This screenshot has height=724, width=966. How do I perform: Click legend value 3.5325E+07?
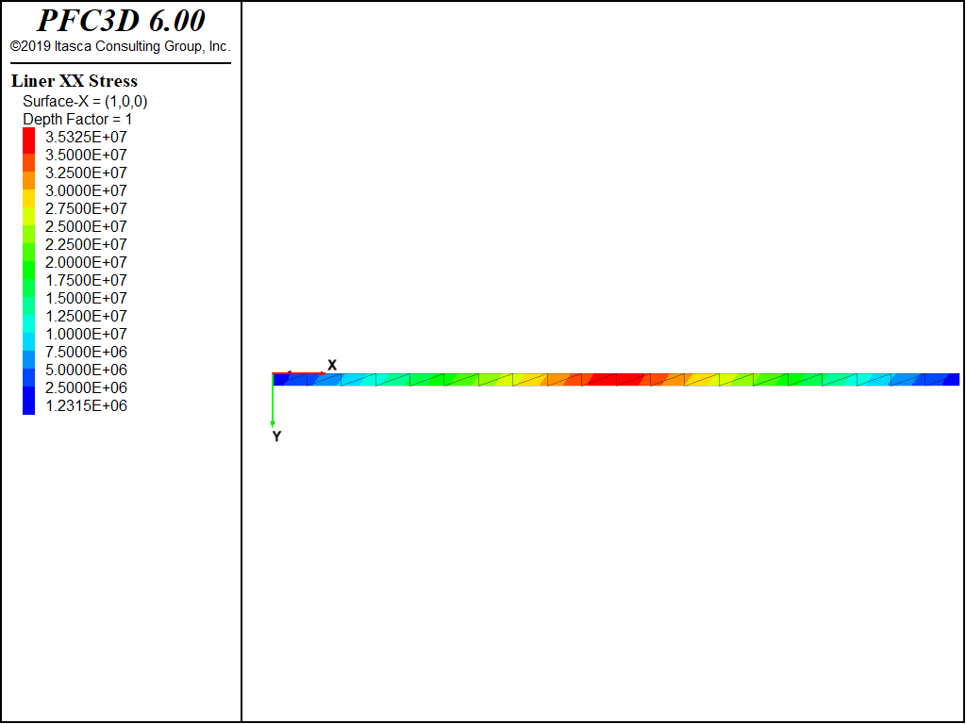[x=86, y=137]
